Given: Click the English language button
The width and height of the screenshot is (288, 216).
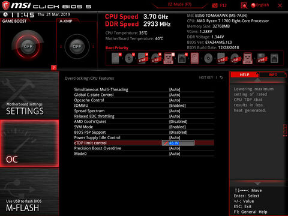Looking at the screenshot, I should [262, 5].
